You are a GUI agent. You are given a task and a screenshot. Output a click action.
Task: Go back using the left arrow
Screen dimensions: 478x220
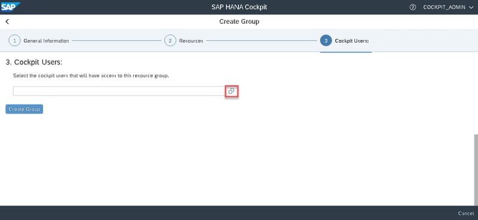7,22
